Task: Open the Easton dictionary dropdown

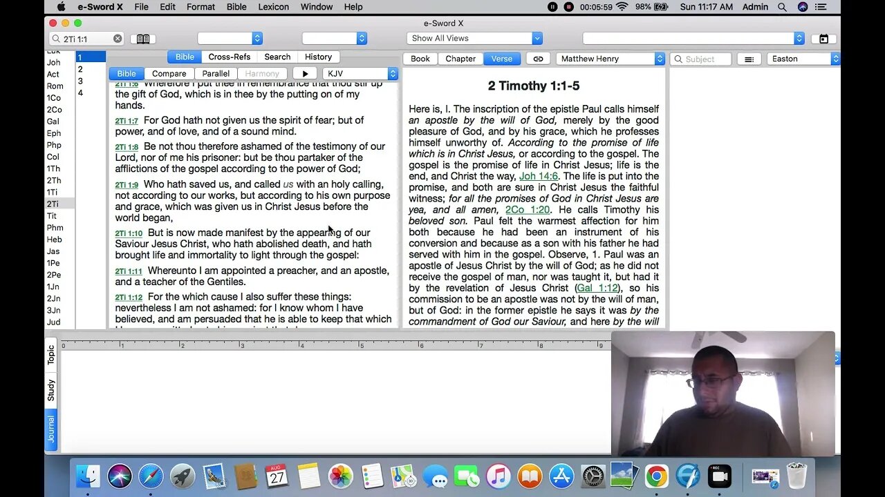Action: (803, 59)
